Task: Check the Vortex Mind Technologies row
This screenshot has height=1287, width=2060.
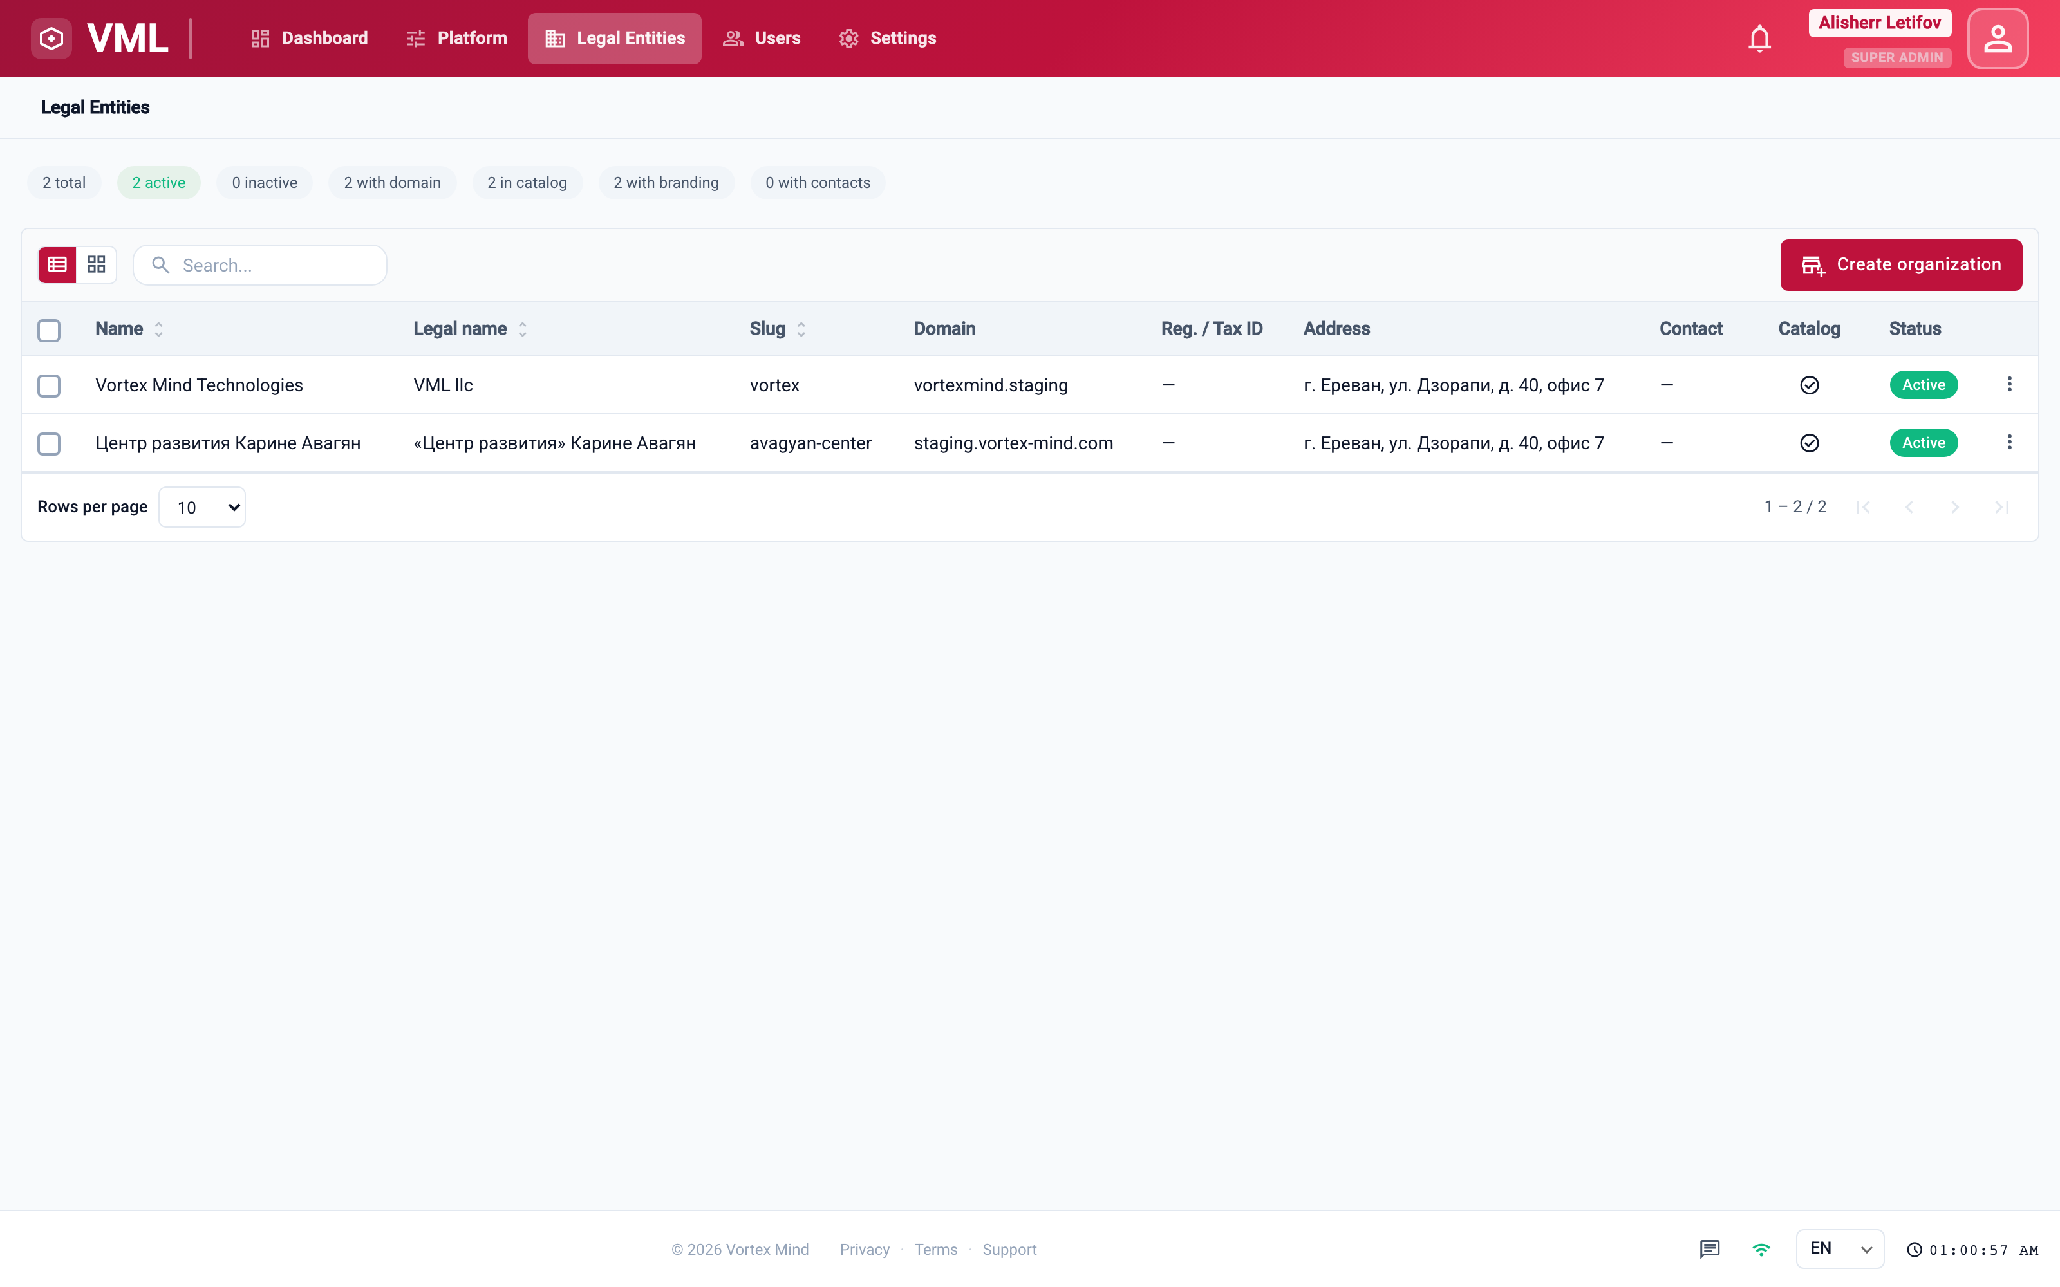Action: point(48,385)
